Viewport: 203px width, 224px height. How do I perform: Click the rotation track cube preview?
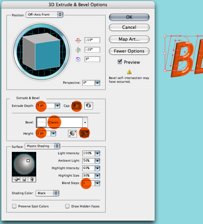pyautogui.click(x=41, y=51)
